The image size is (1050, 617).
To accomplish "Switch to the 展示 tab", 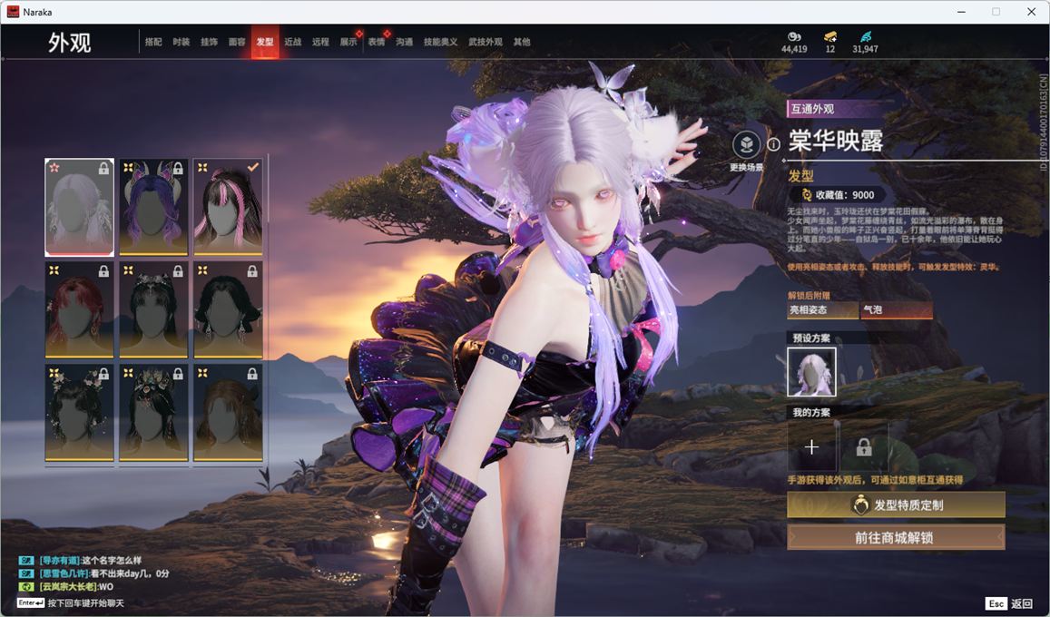I will point(348,42).
